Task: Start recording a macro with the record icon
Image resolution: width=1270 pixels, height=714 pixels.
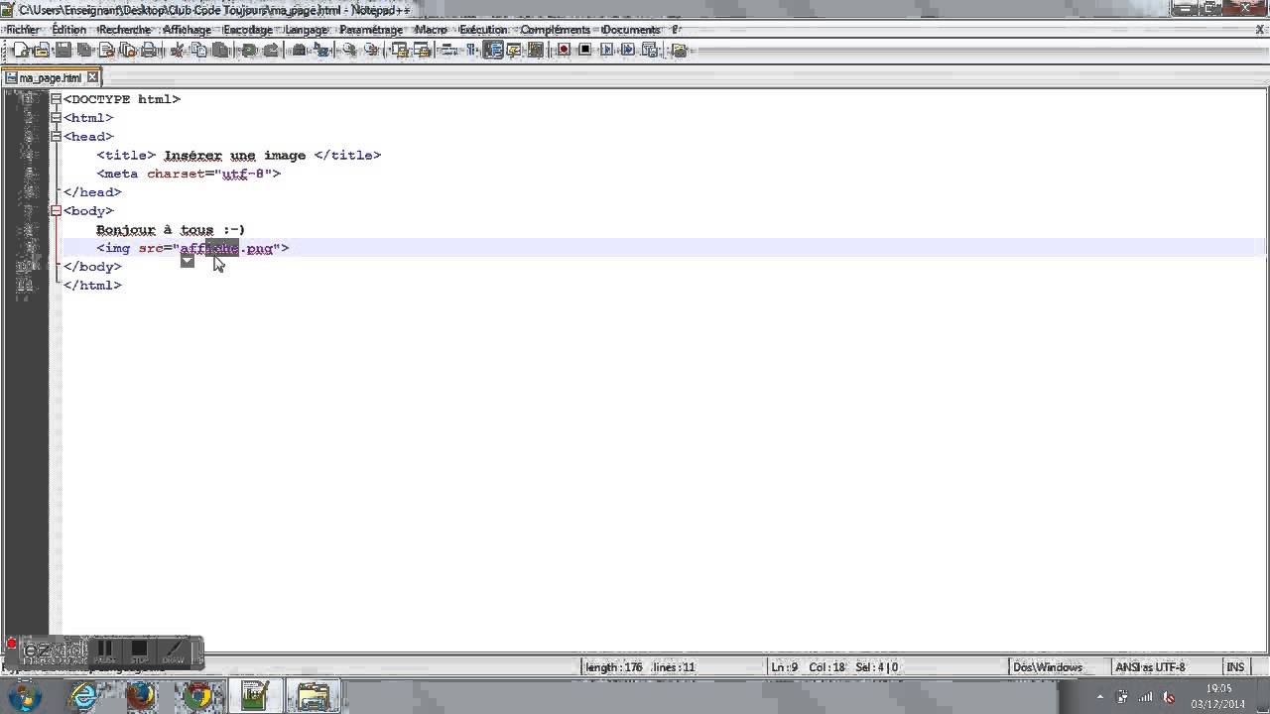Action: tap(562, 50)
